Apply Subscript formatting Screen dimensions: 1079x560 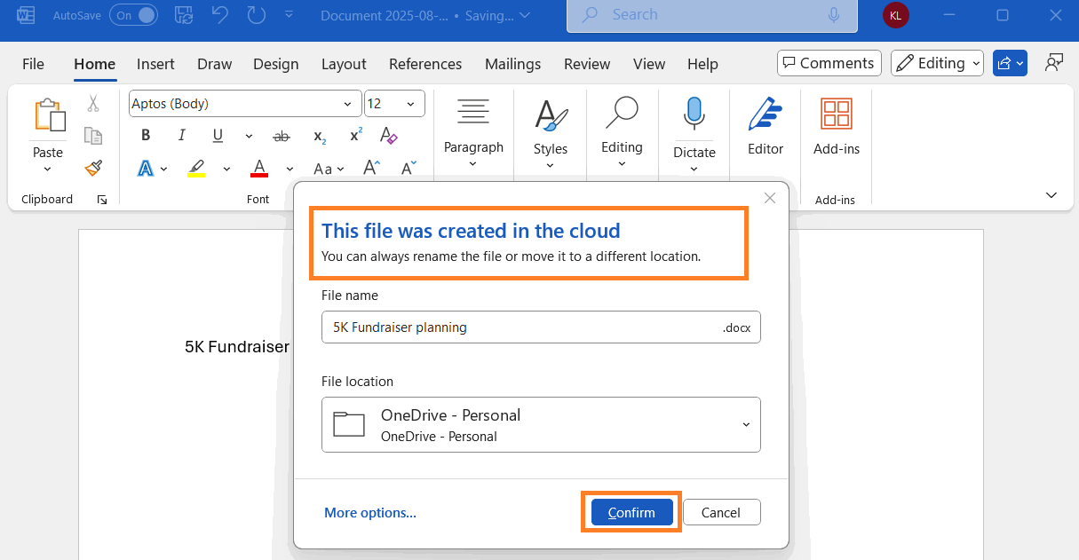point(319,136)
